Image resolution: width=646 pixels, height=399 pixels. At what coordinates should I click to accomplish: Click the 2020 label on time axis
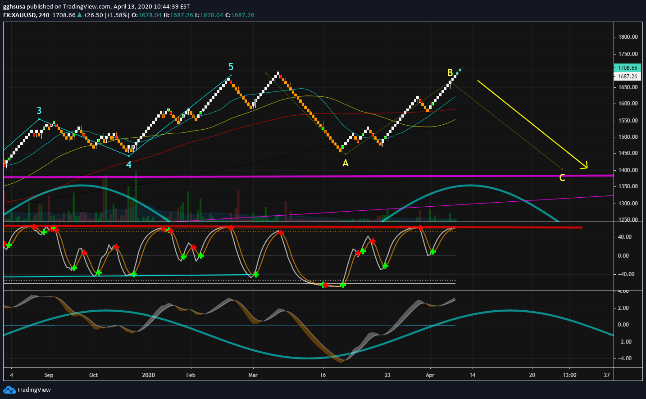point(148,375)
